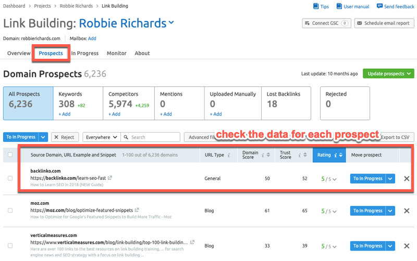Click the Connect GSC button
The height and width of the screenshot is (261, 417).
[325, 23]
